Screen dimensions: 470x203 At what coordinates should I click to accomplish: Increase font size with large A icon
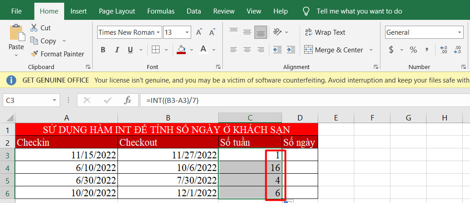click(x=199, y=32)
